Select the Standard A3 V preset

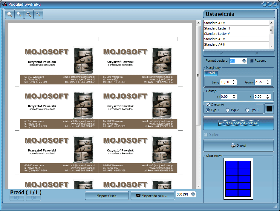(x=236, y=39)
